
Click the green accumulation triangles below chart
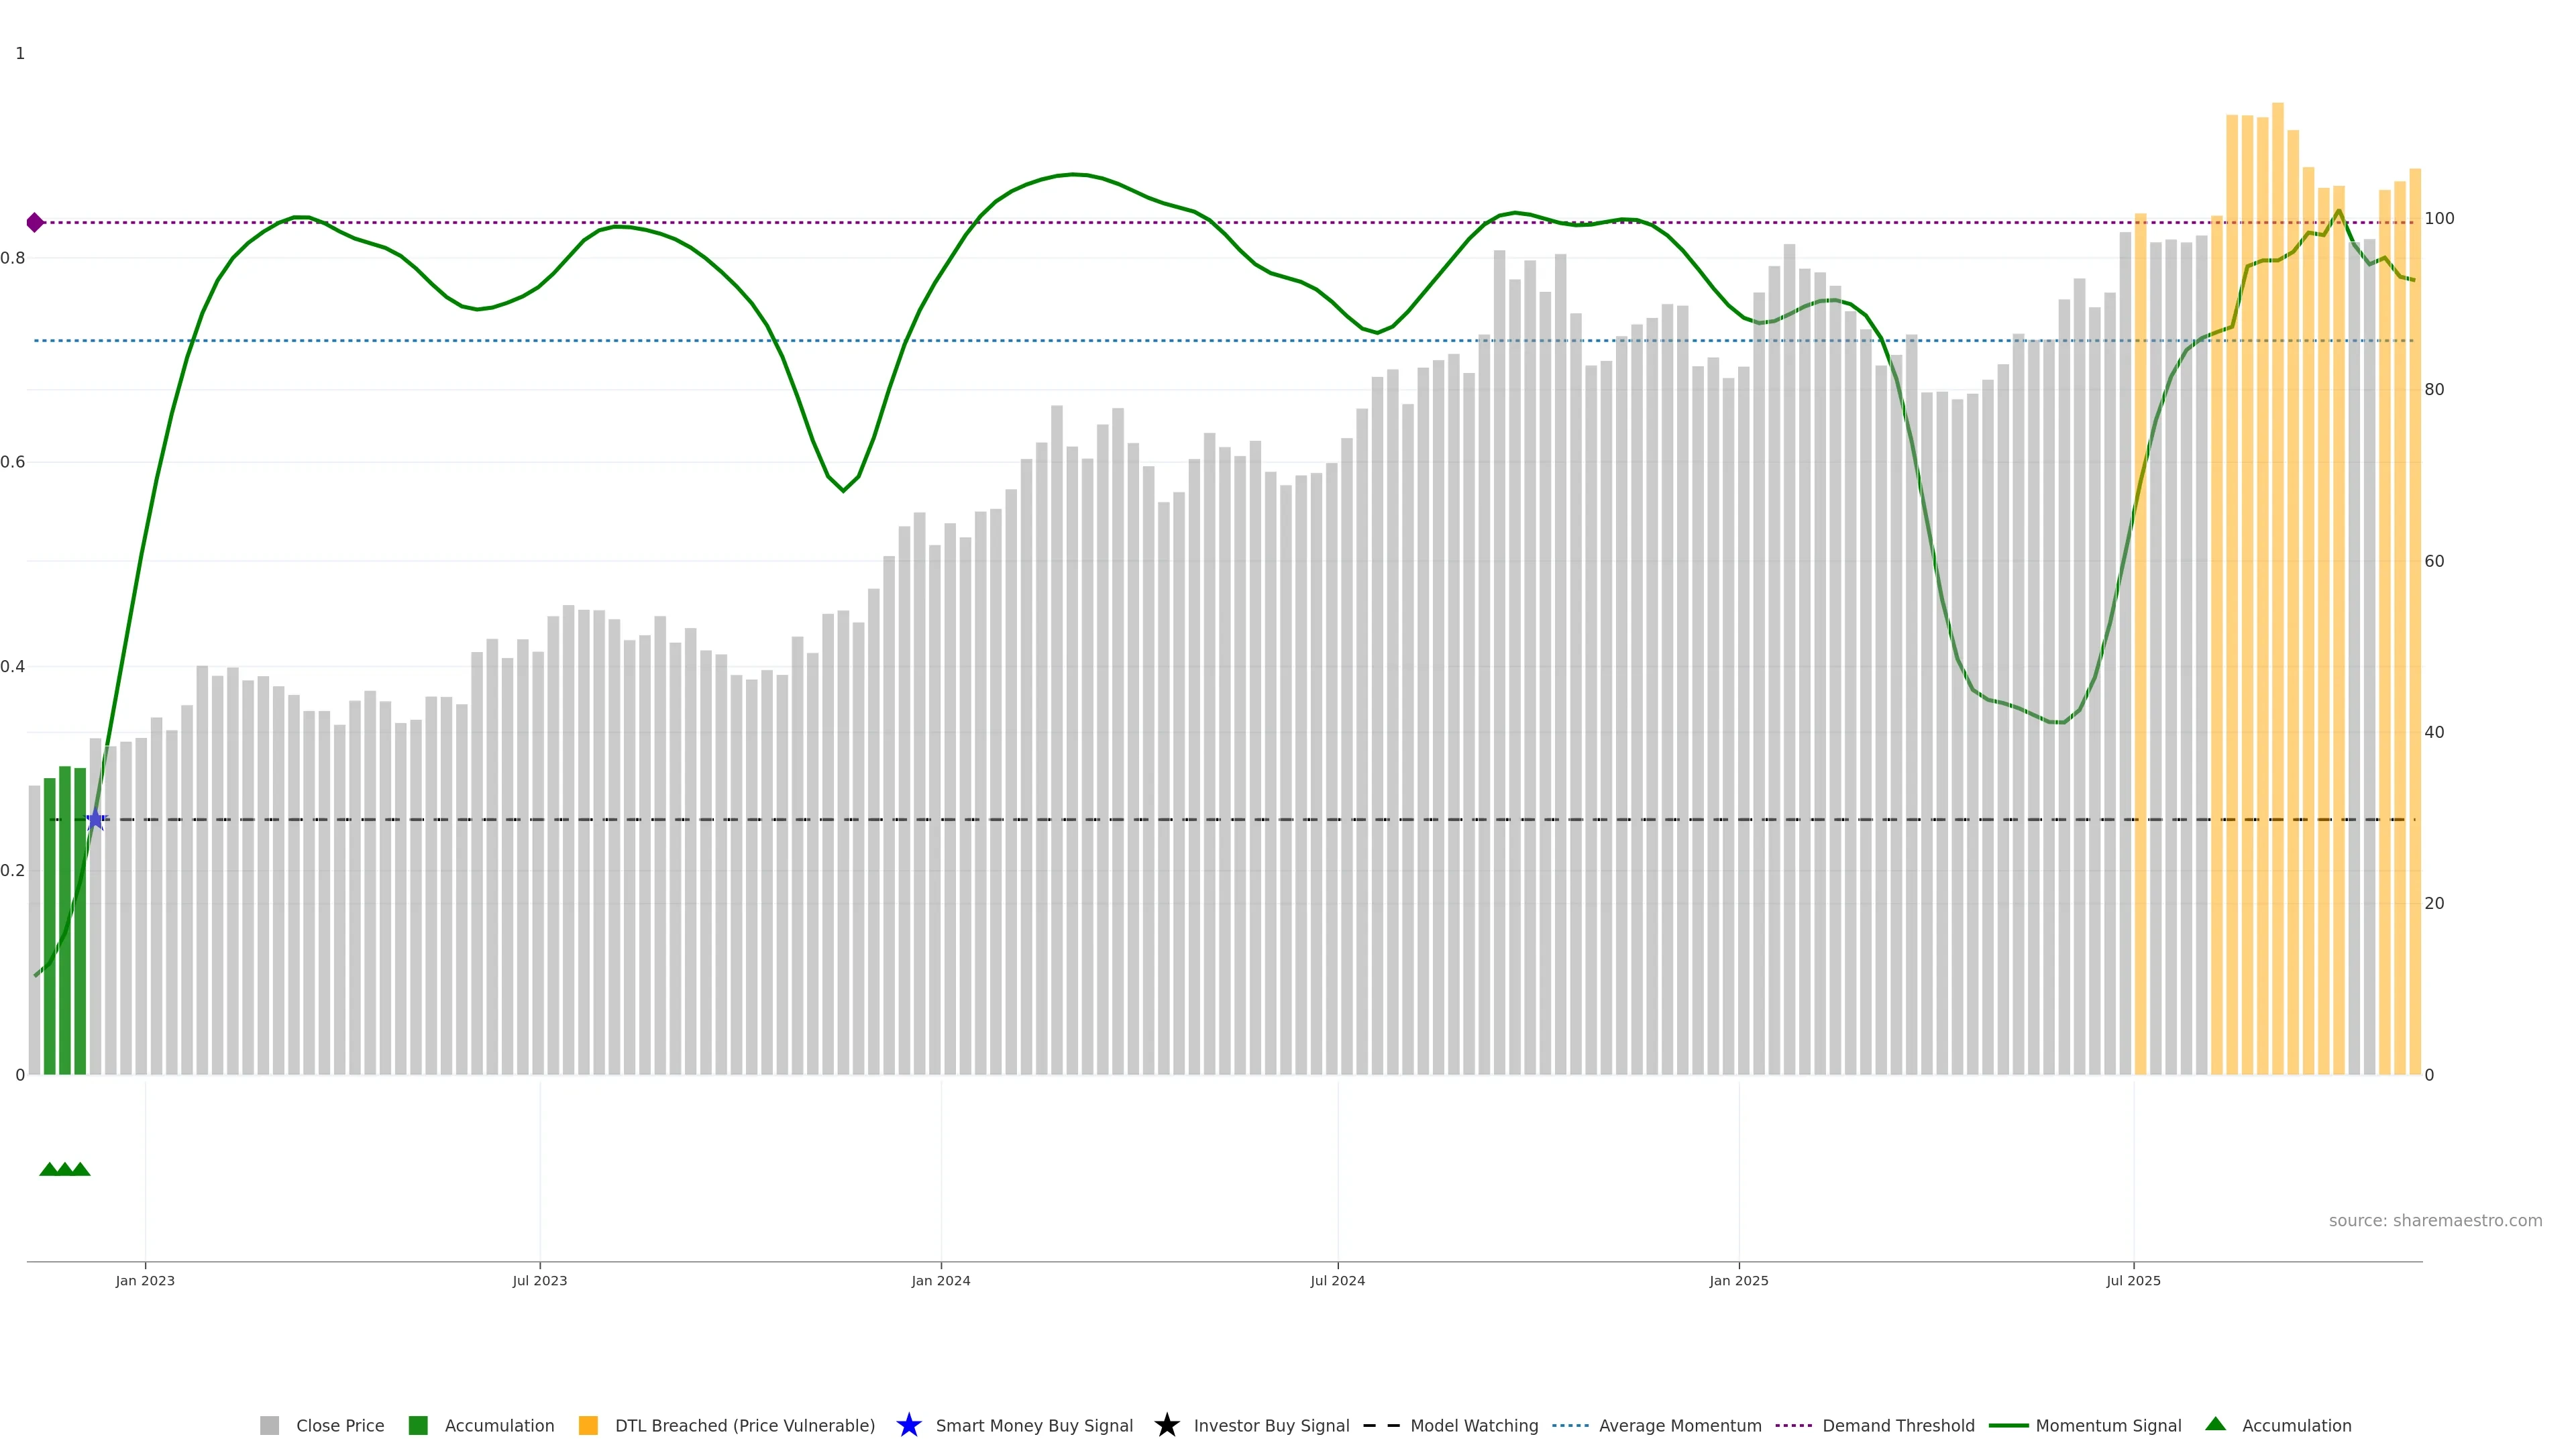click(65, 1169)
